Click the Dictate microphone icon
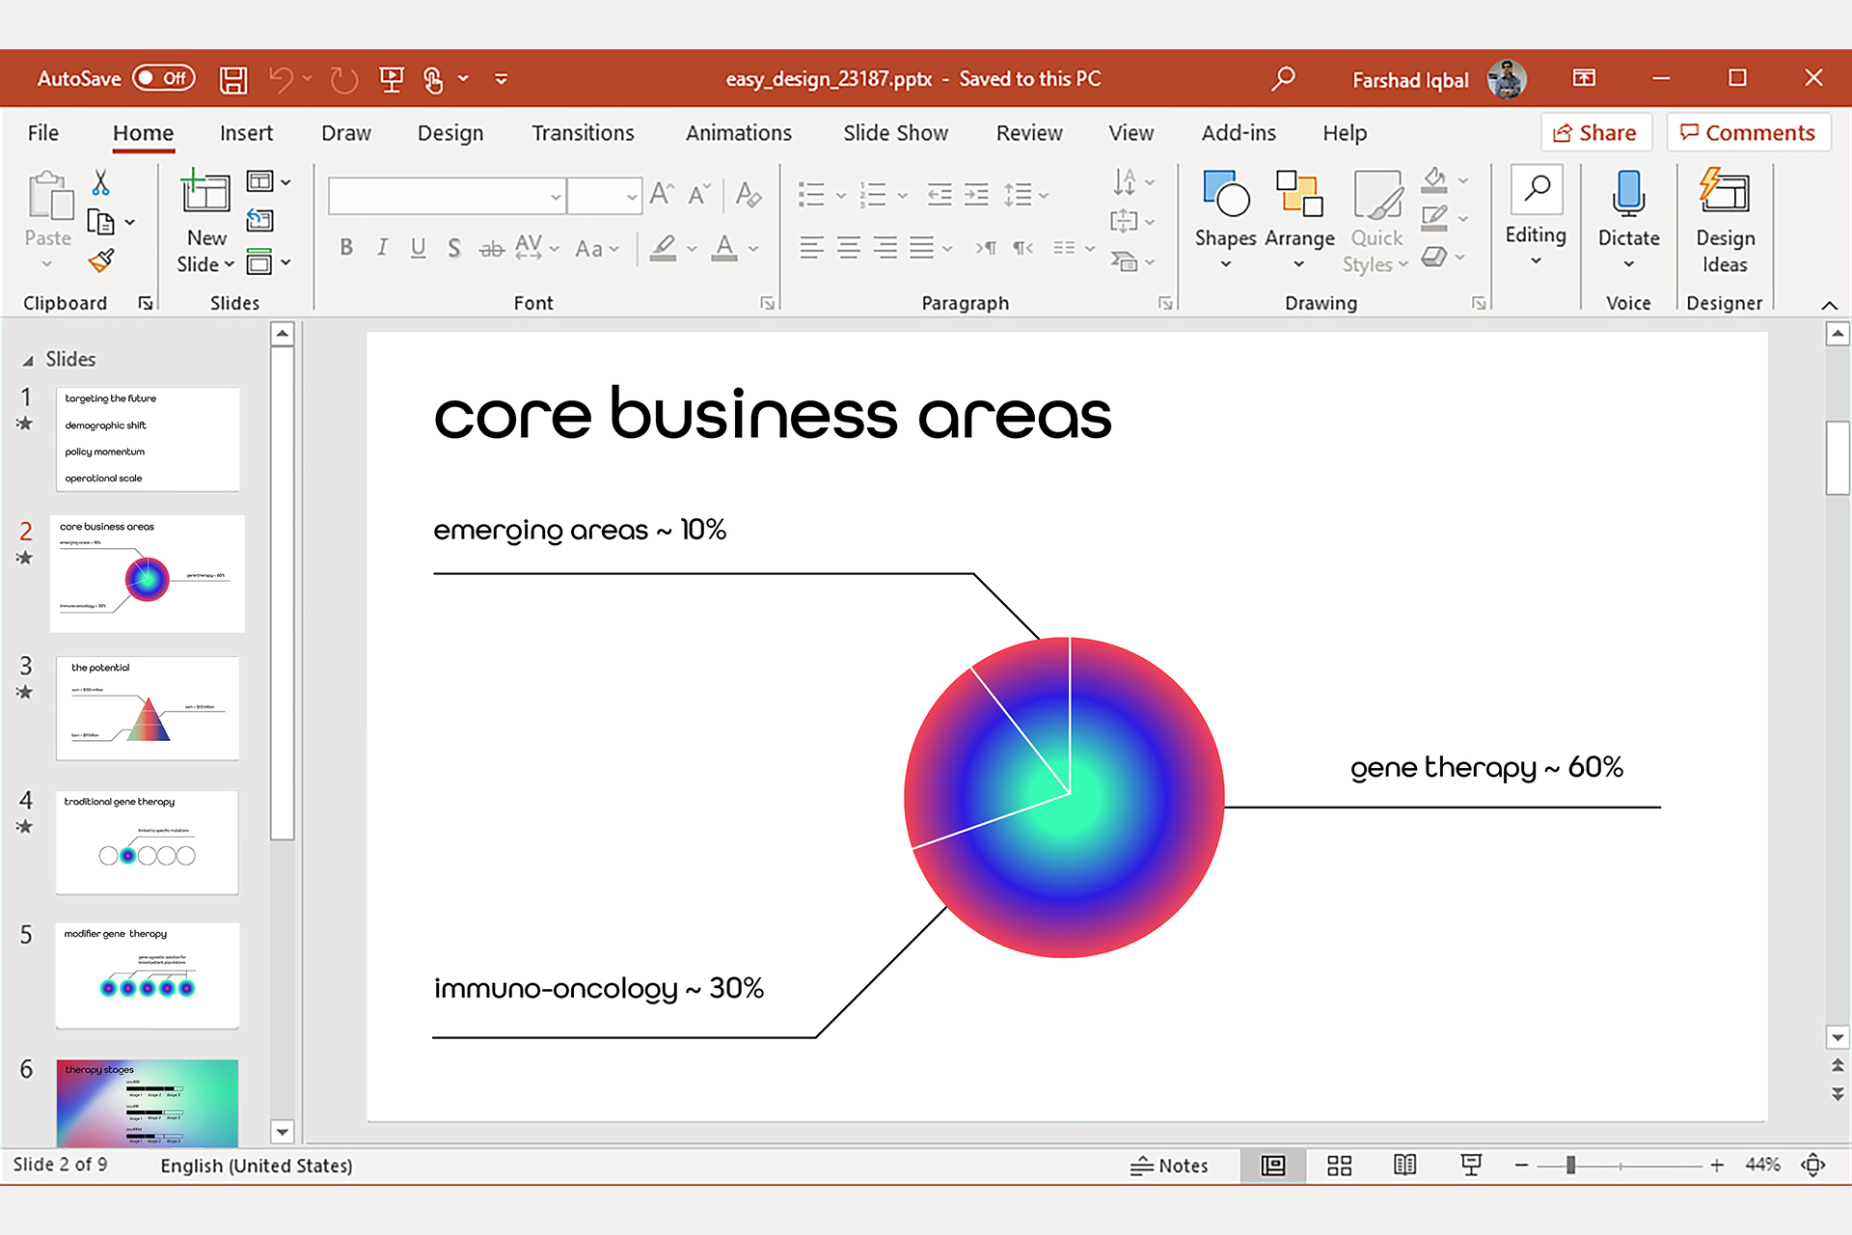This screenshot has height=1235, width=1852. tap(1628, 193)
